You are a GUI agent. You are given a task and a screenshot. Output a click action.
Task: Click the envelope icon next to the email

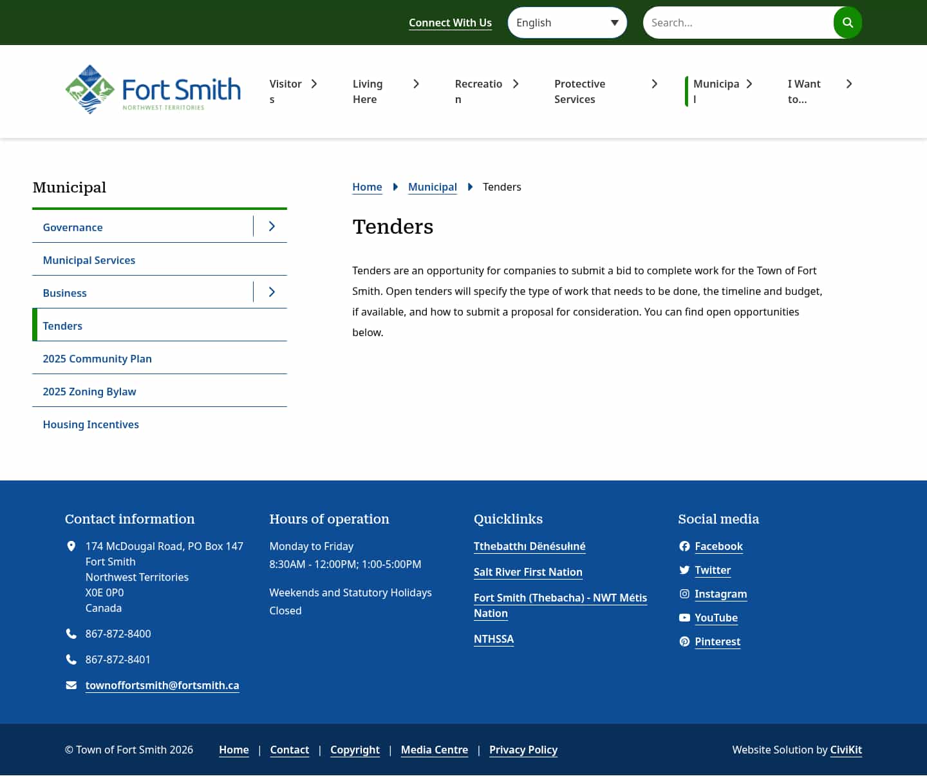71,685
